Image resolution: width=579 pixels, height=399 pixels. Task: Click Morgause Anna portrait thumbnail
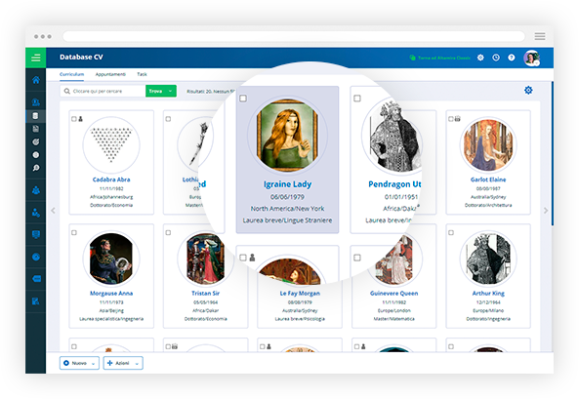(111, 259)
